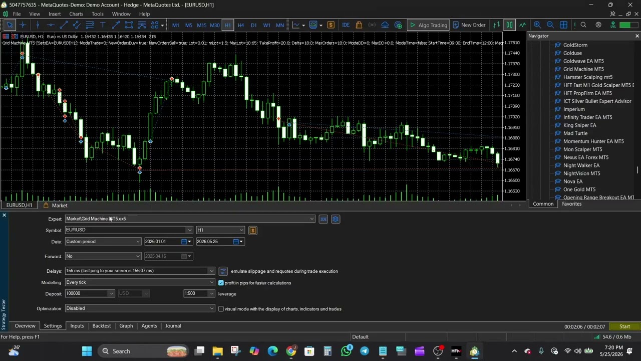This screenshot has height=361, width=641.
Task: Open the Journal tab in tester
Action: [x=173, y=326]
